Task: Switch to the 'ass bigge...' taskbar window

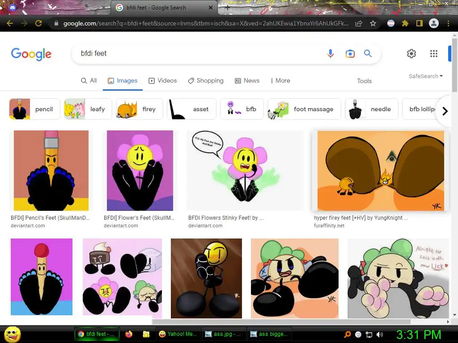Action: pyautogui.click(x=269, y=334)
